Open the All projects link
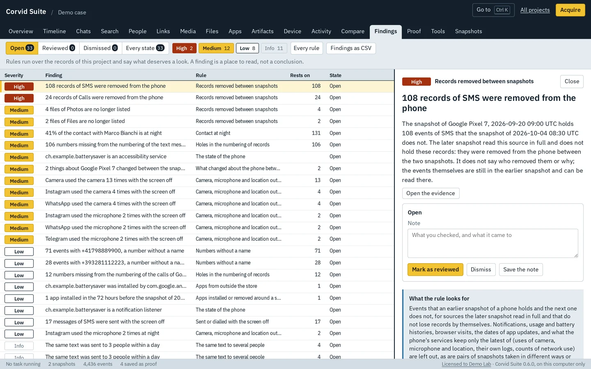 tap(535, 10)
